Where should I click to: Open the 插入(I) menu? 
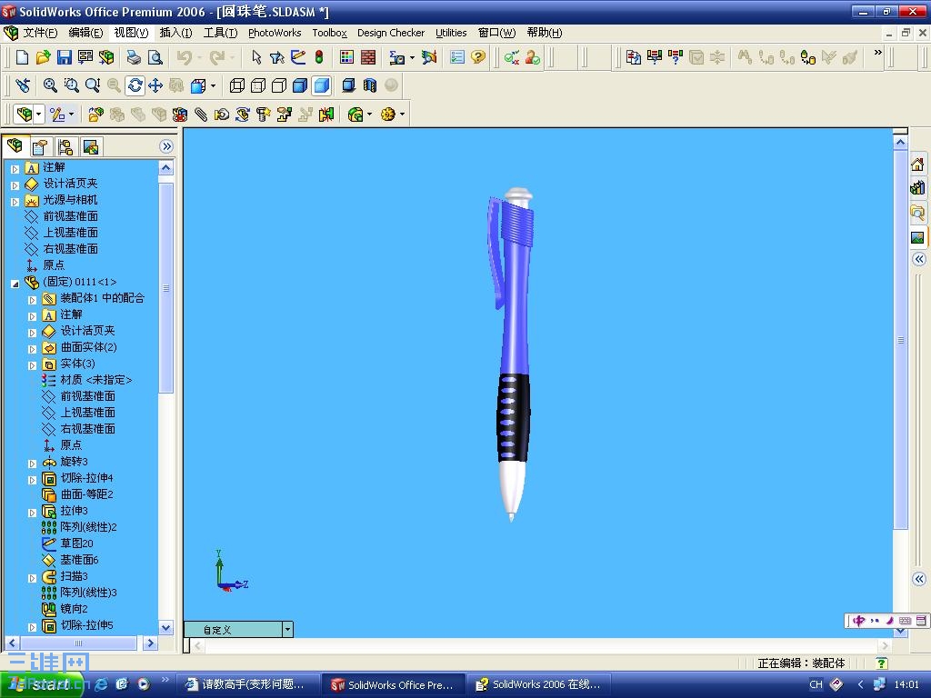coord(175,33)
